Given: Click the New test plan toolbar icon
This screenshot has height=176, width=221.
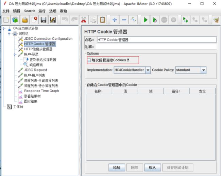Looking at the screenshot, I should [x=6, y=20].
